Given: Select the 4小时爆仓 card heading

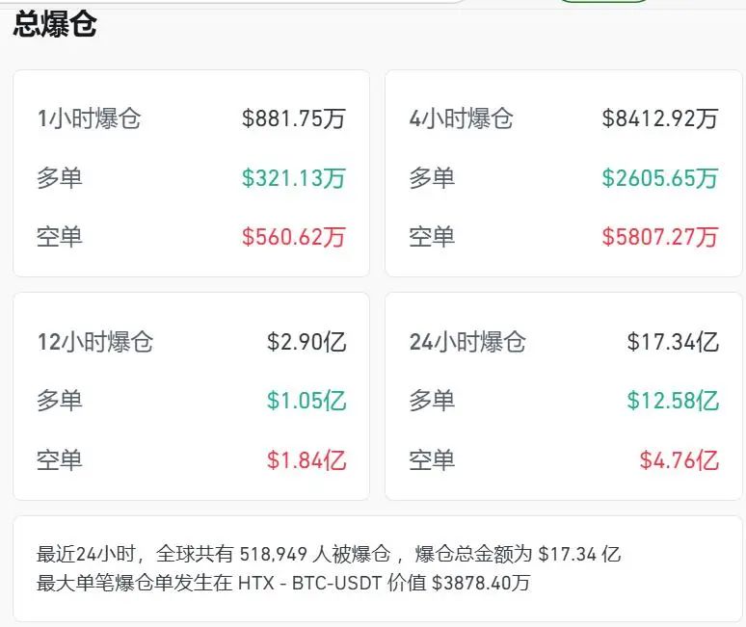Looking at the screenshot, I should [x=461, y=118].
